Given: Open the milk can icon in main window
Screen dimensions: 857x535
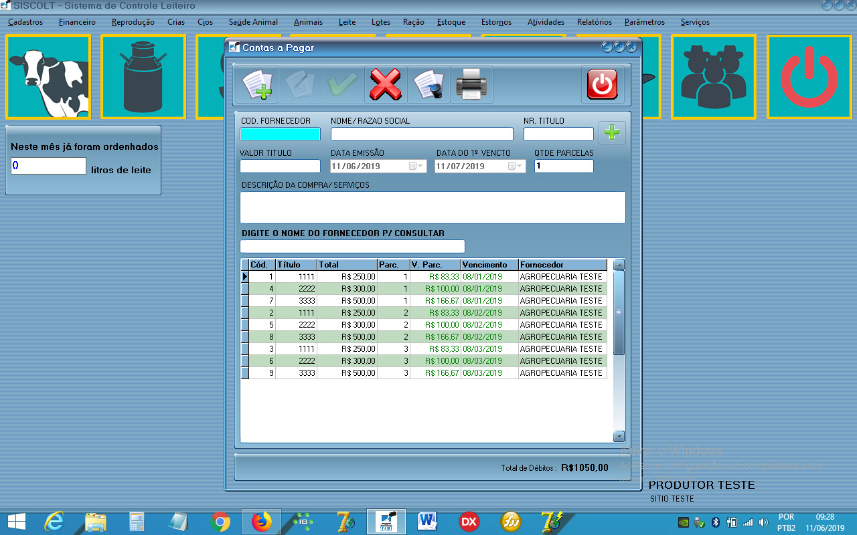Looking at the screenshot, I should [x=143, y=77].
